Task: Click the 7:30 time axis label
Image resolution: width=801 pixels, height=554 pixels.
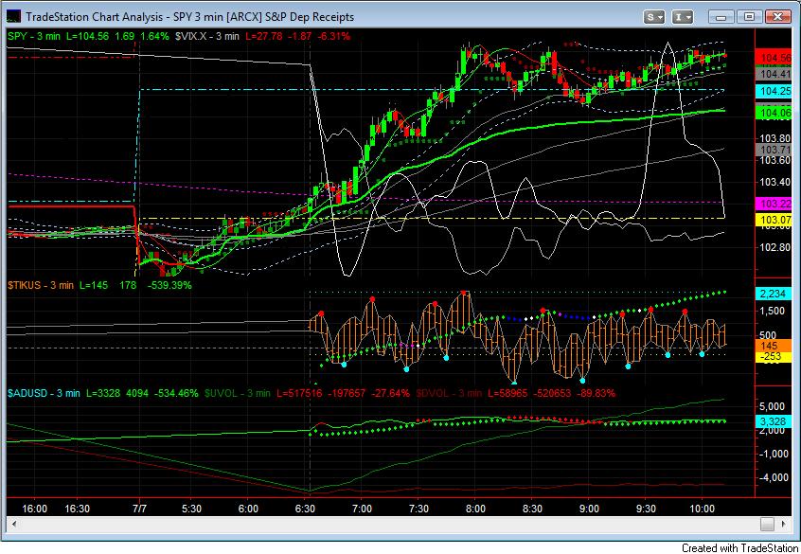Action: (418, 509)
